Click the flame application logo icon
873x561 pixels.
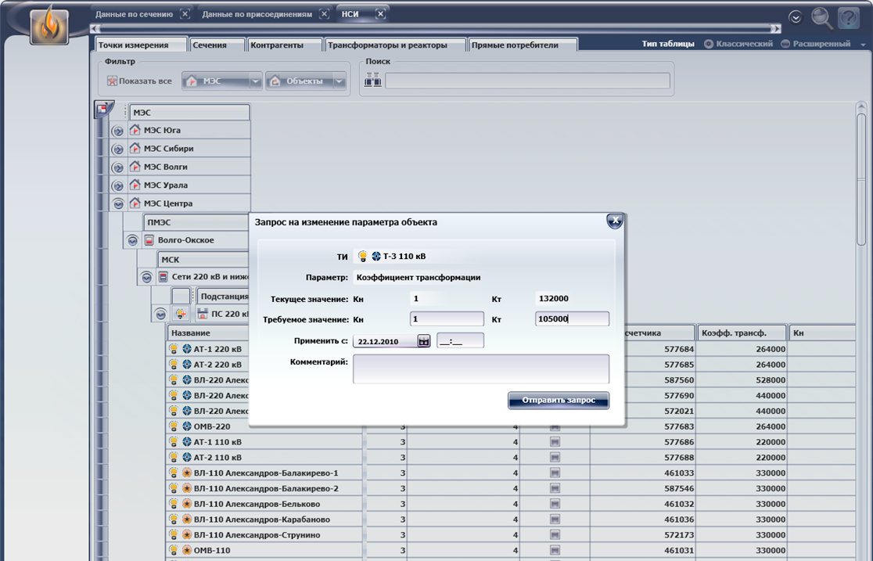click(49, 26)
